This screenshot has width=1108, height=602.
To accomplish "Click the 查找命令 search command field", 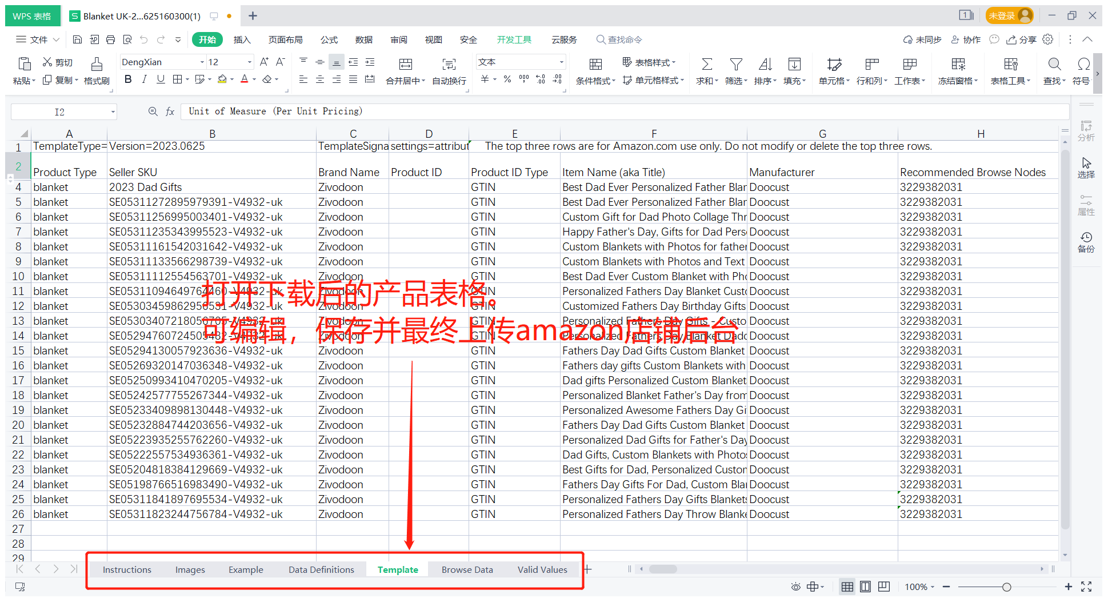I will [619, 39].
